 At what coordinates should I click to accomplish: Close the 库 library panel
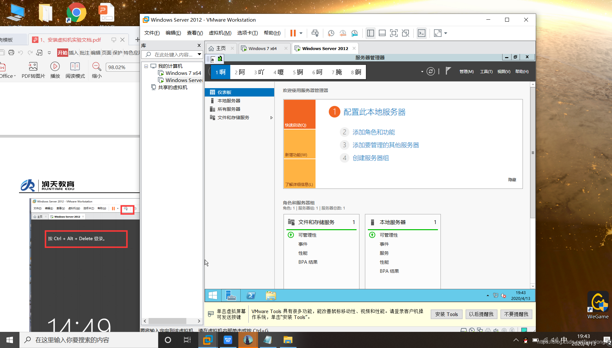(199, 46)
